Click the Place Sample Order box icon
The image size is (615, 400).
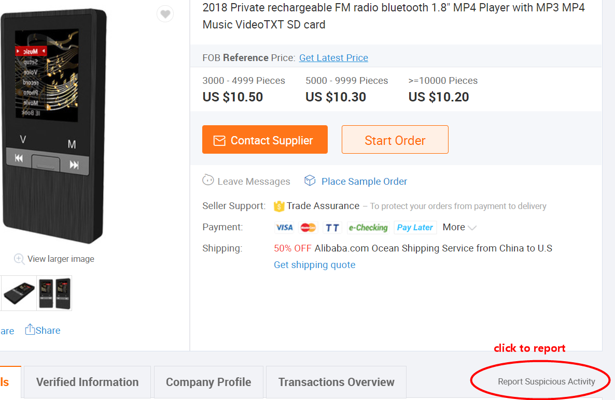point(310,181)
